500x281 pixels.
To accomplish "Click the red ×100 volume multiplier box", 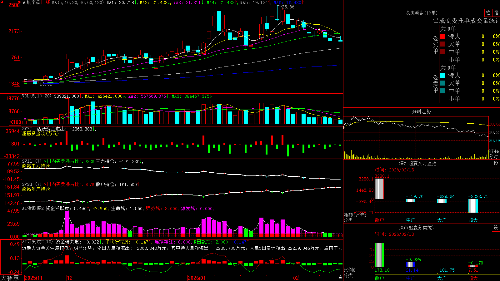I will point(15,122).
